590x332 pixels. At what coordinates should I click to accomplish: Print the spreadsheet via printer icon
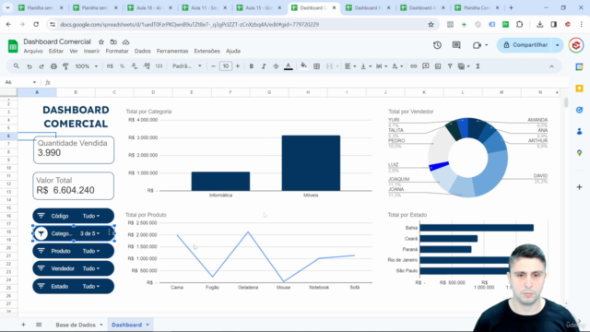click(x=53, y=66)
